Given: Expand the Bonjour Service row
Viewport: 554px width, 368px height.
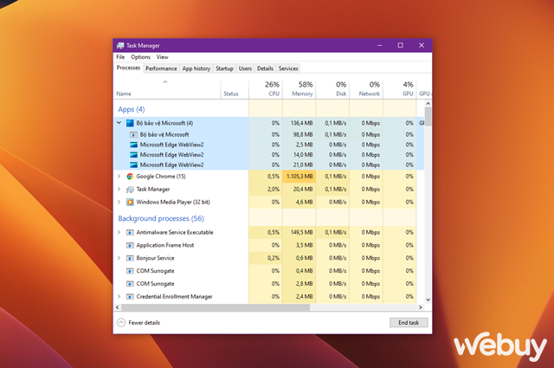Looking at the screenshot, I should tap(119, 258).
